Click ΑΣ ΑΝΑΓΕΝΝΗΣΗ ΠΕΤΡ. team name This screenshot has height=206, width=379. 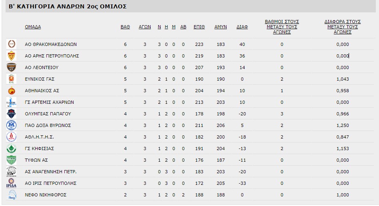[x=50, y=172]
